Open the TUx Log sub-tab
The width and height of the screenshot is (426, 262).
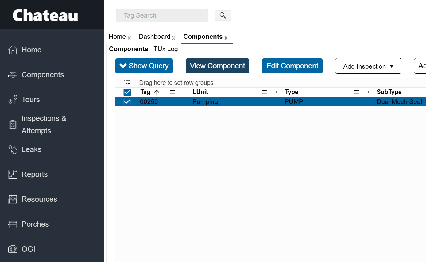click(166, 49)
